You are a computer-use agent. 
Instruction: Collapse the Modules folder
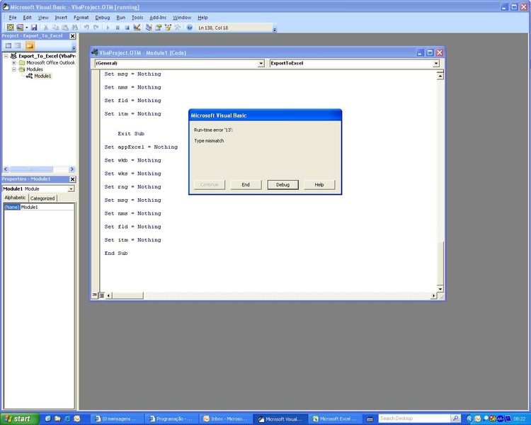[14, 69]
